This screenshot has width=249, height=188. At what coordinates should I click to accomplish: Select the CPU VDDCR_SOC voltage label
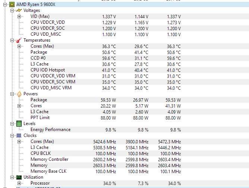click(48, 28)
